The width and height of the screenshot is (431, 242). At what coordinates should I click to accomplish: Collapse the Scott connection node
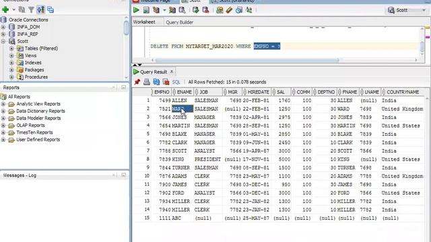click(x=3, y=41)
